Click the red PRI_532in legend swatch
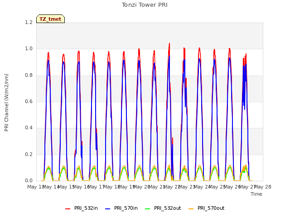The width and height of the screenshot is (290, 217). tap(68, 209)
